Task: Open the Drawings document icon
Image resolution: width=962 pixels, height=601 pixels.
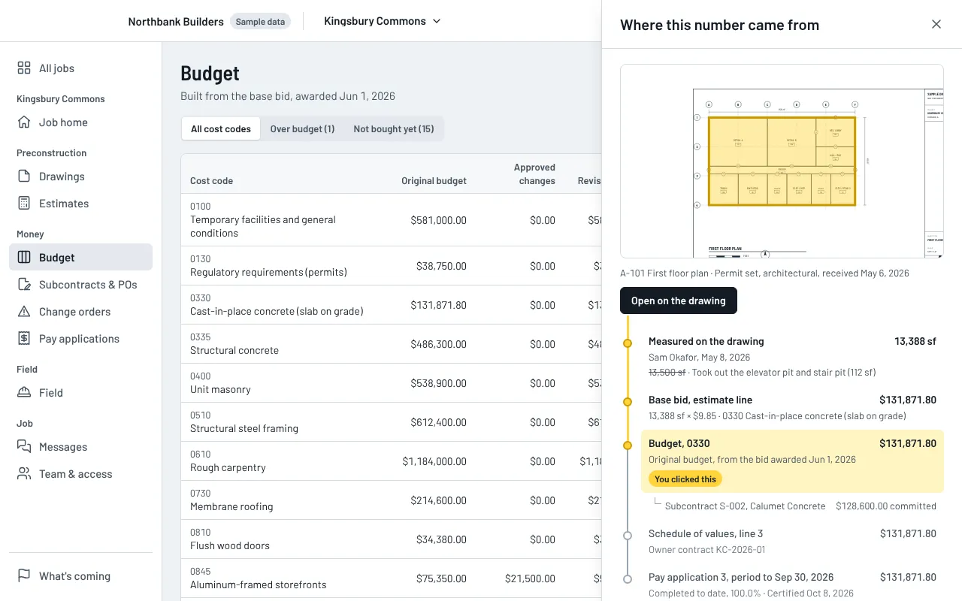Action: coord(24,177)
